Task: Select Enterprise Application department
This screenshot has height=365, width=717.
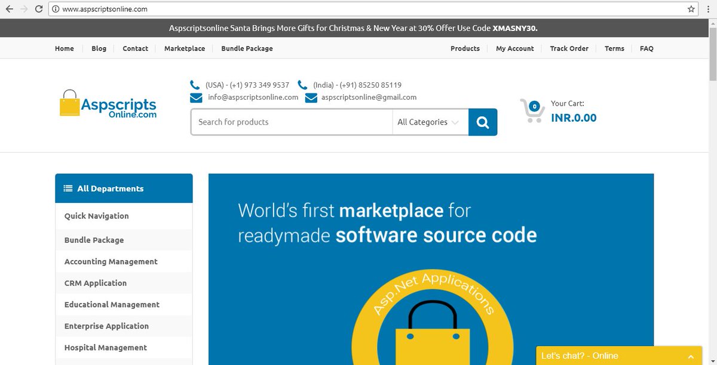Action: click(x=106, y=326)
